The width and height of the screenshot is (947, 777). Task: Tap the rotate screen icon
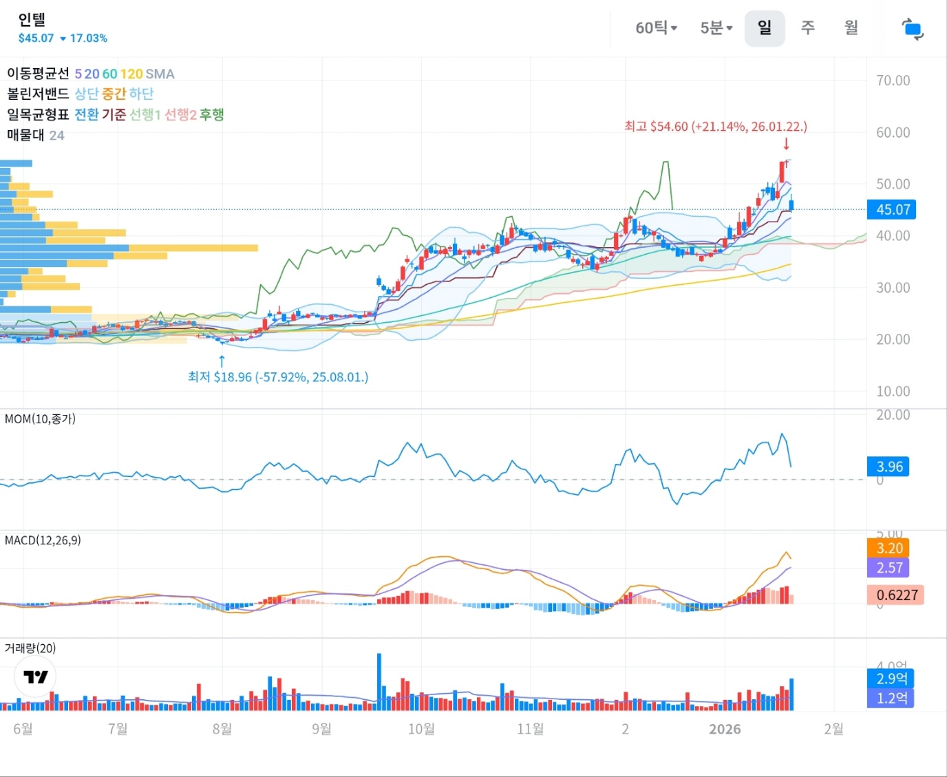click(912, 29)
